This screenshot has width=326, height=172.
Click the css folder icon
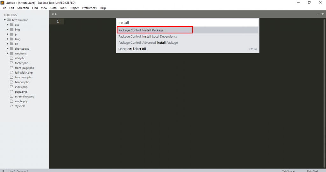(x=12, y=25)
